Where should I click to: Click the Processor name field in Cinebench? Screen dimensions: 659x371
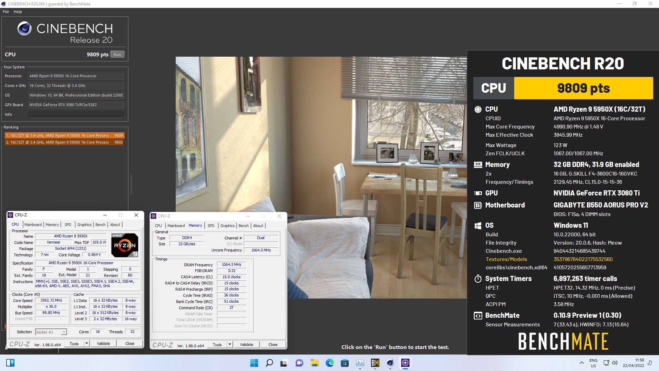(76, 76)
